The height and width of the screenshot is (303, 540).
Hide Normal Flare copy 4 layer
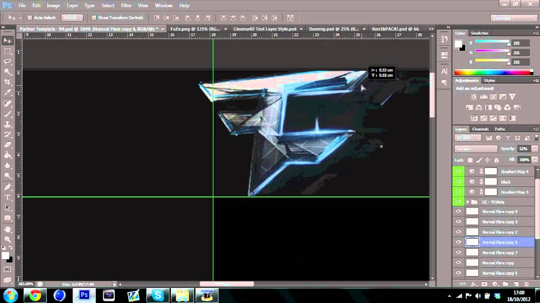click(458, 212)
